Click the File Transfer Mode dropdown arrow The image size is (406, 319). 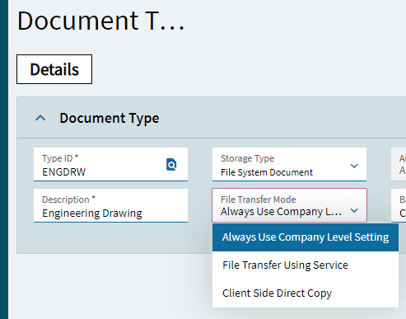tap(354, 210)
